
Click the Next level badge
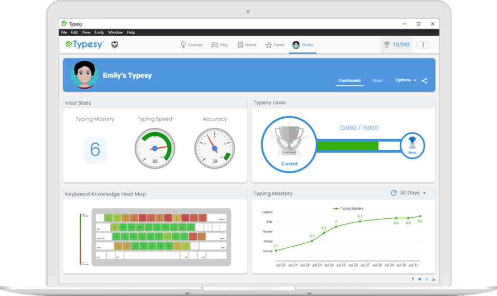412,145
